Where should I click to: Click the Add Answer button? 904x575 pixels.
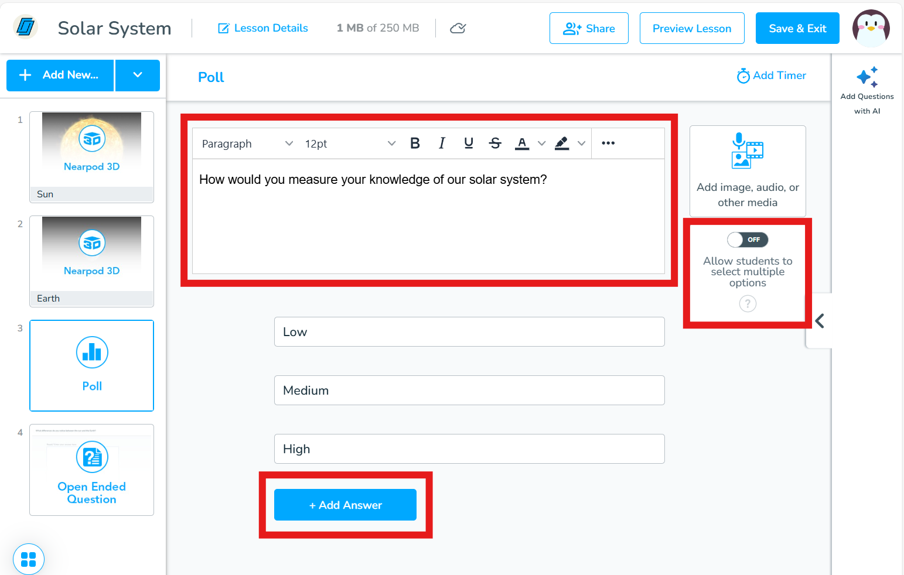point(345,505)
